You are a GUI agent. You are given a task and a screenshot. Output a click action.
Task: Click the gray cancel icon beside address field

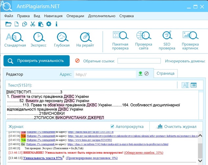147,74
